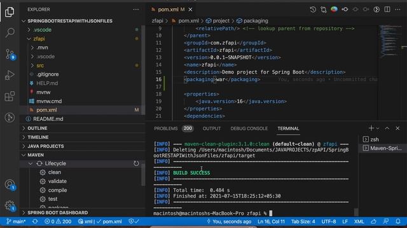Close the pom.xml editor tab

[x=190, y=9]
